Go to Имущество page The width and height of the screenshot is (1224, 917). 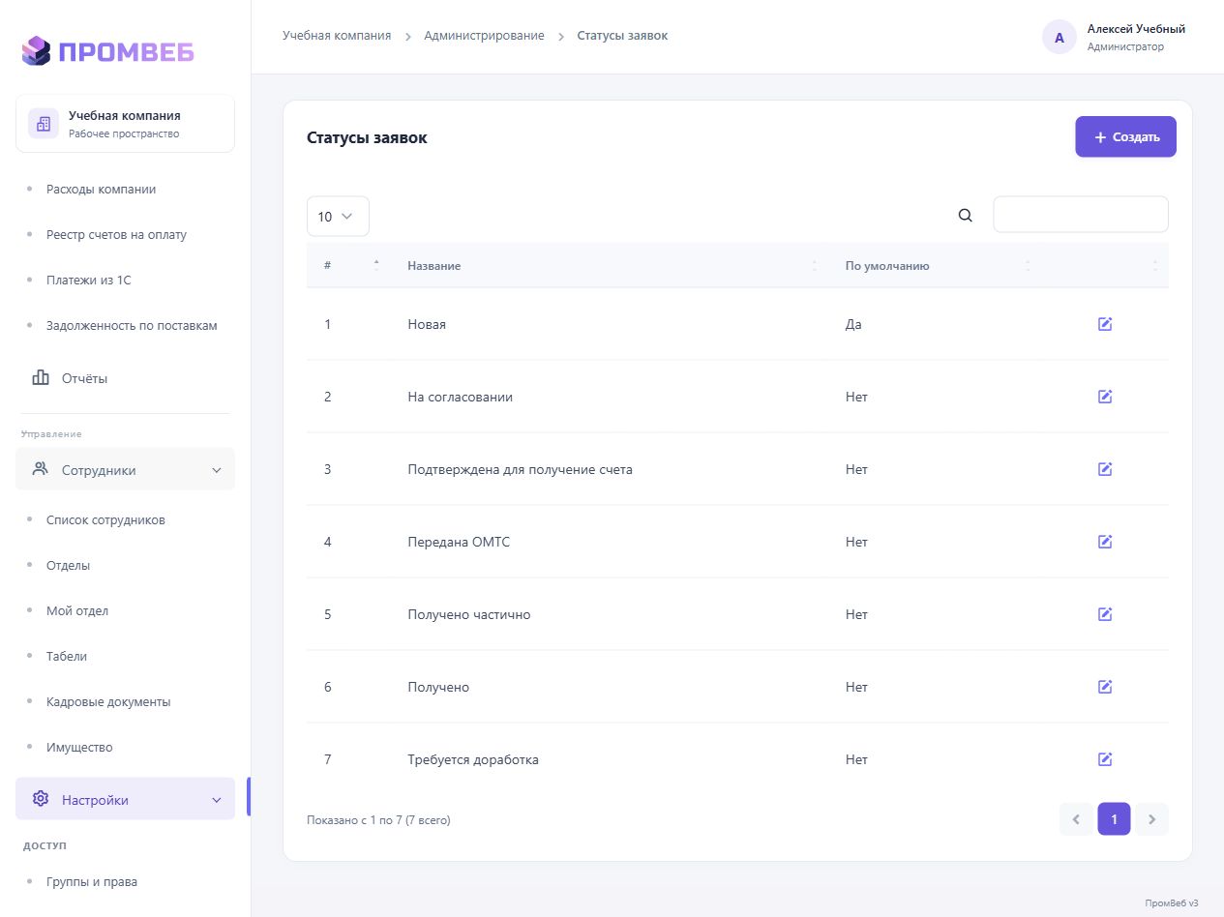79,748
